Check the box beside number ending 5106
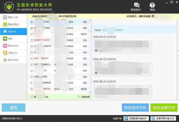 [x=32, y=77]
